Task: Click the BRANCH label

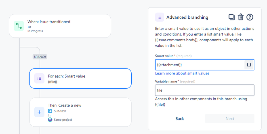Action: [40, 57]
